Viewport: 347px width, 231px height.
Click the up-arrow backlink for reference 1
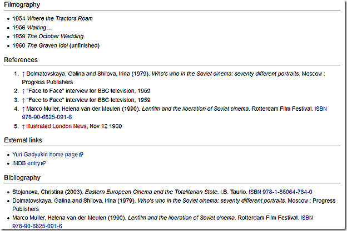23,74
